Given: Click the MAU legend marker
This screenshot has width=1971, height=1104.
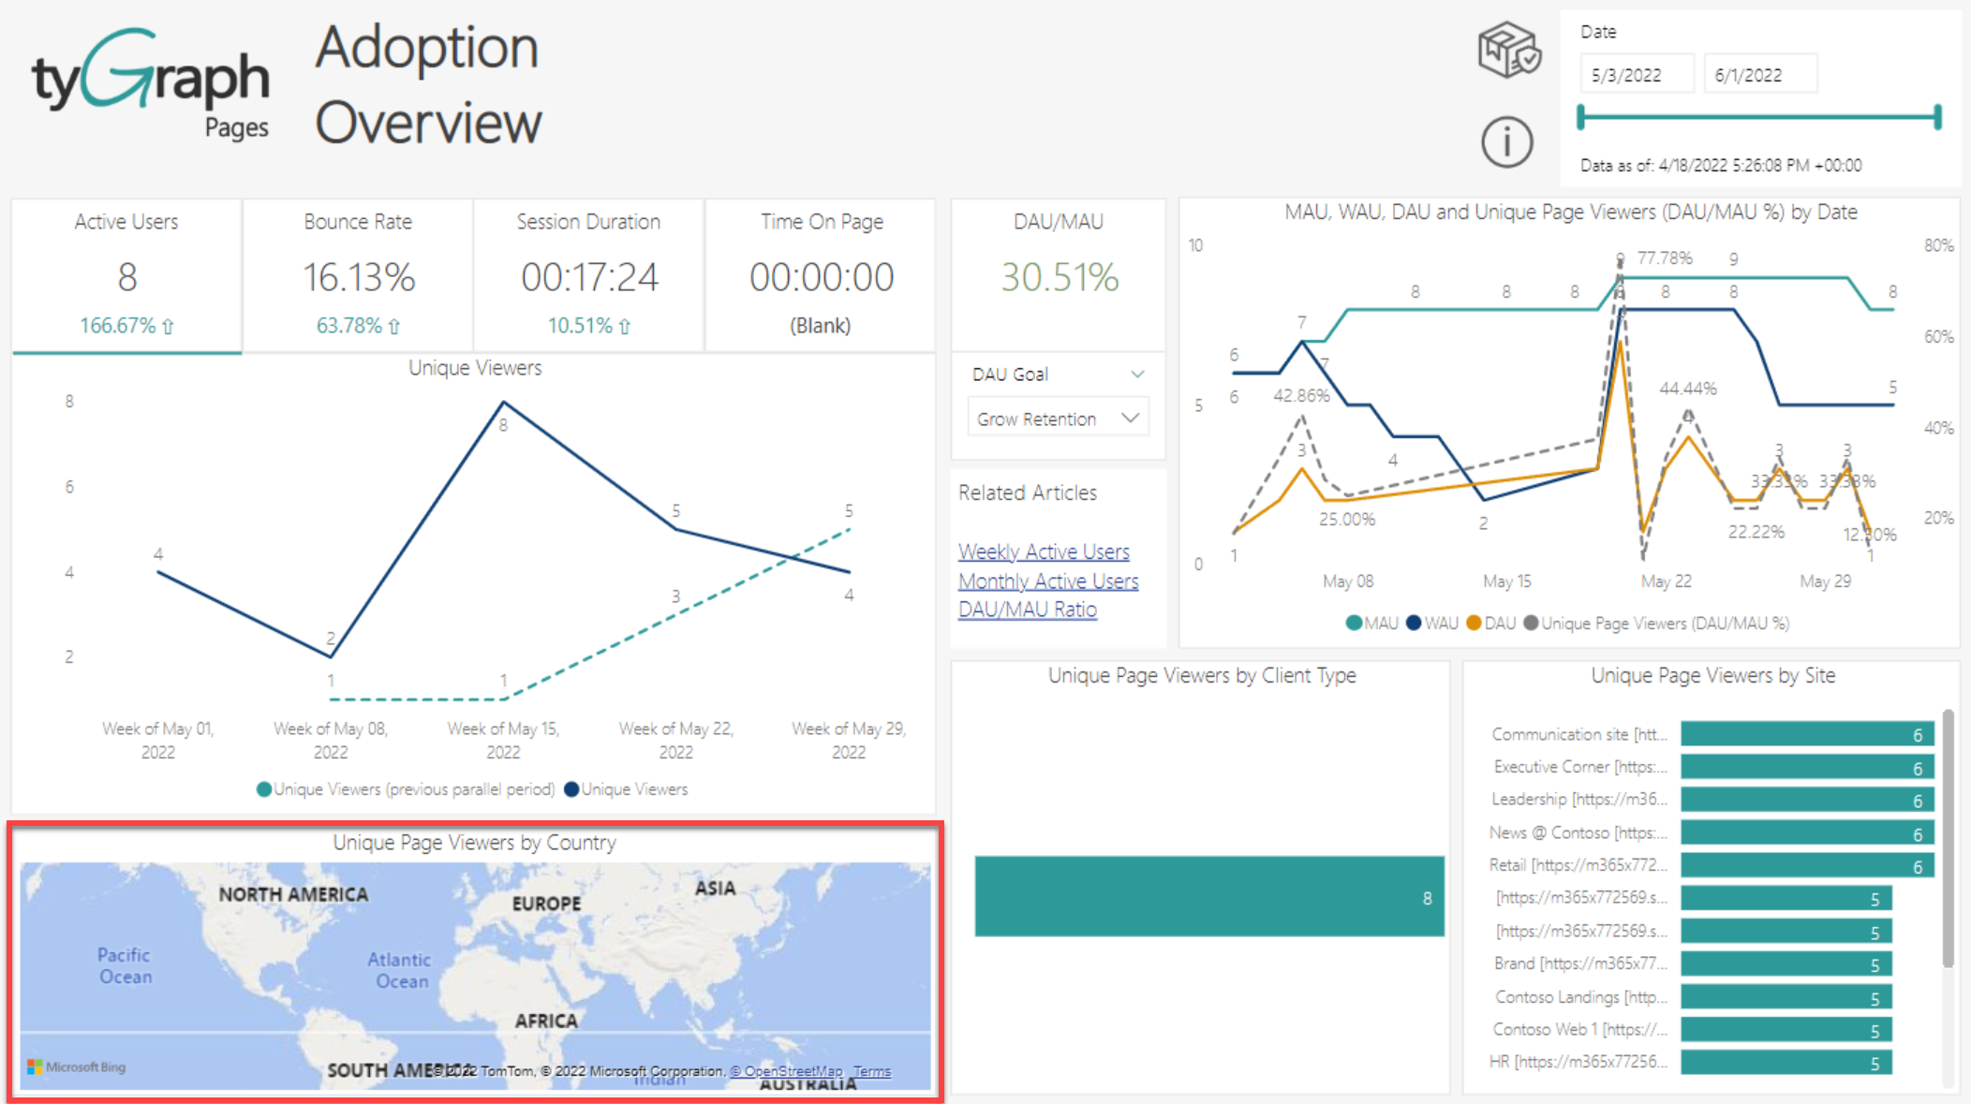Looking at the screenshot, I should coord(1353,624).
